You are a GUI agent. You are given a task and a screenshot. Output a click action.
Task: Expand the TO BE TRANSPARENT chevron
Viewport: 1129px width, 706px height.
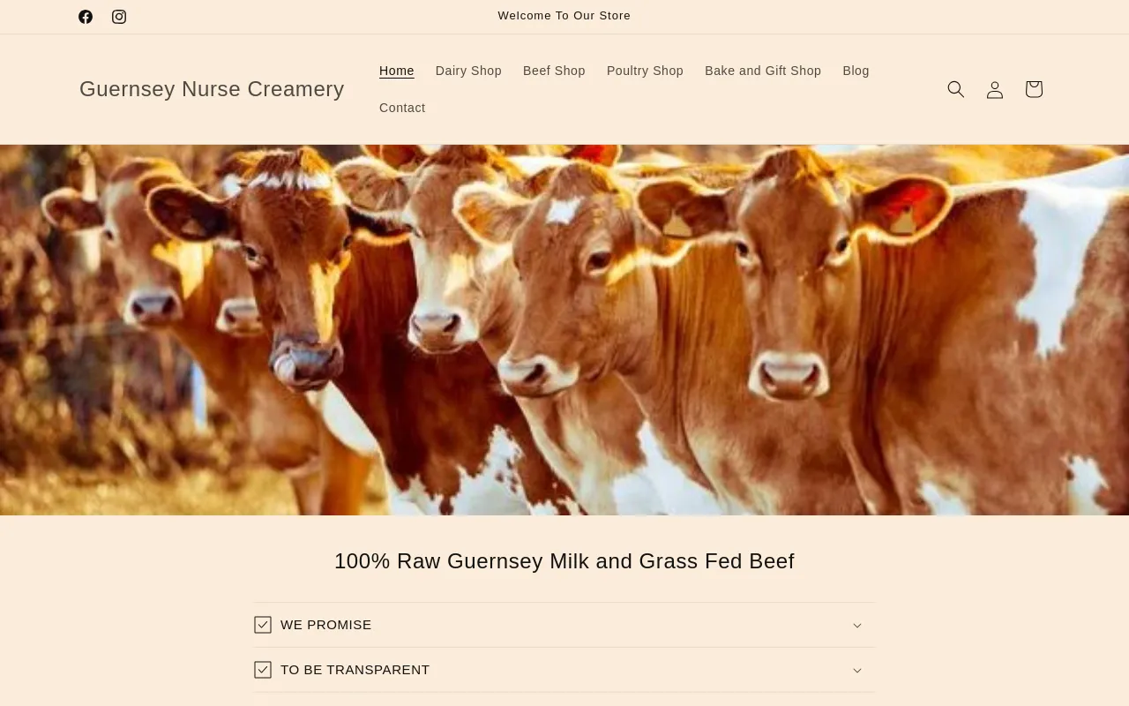tap(857, 671)
